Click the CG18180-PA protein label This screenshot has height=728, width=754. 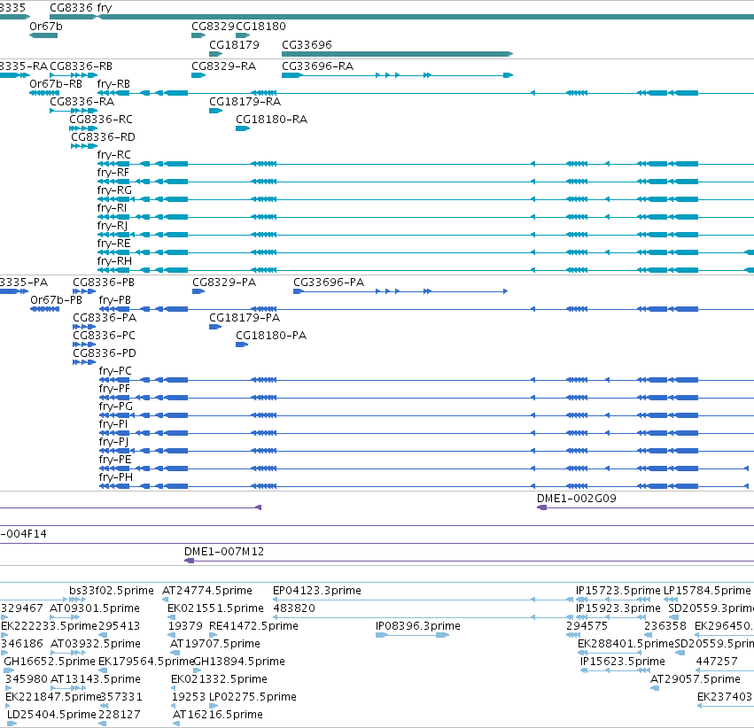point(271,336)
